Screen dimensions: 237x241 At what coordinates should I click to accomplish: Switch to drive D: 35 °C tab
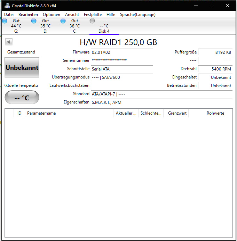[x=46, y=26]
